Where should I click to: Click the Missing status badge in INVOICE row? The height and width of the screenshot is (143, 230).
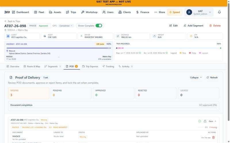(x=83, y=137)
